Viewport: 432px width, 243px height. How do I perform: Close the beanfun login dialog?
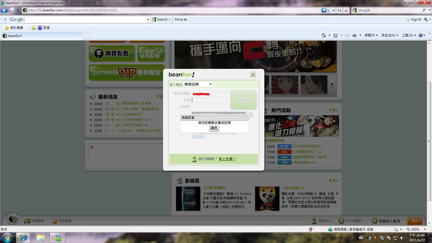[253, 75]
